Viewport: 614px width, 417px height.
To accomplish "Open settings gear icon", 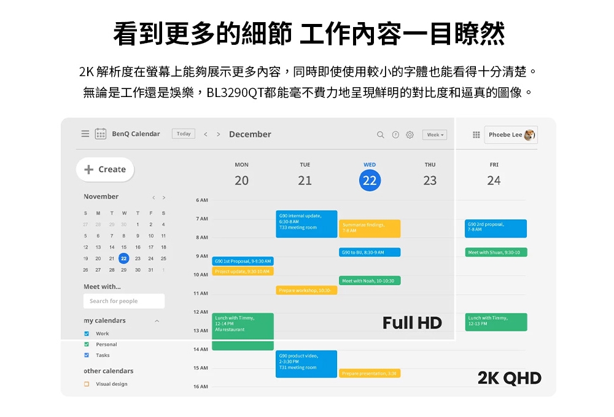I will coord(410,134).
